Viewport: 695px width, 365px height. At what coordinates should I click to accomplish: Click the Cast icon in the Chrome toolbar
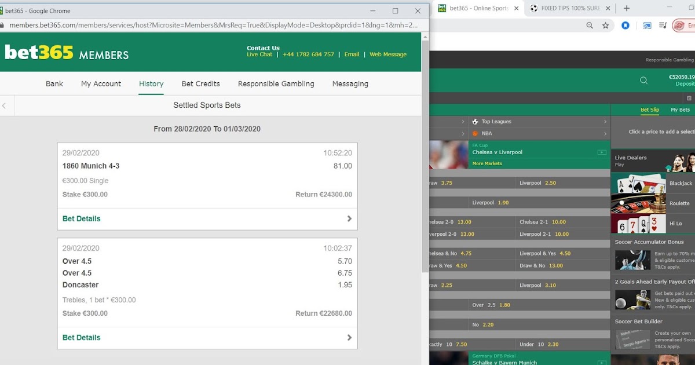(648, 25)
